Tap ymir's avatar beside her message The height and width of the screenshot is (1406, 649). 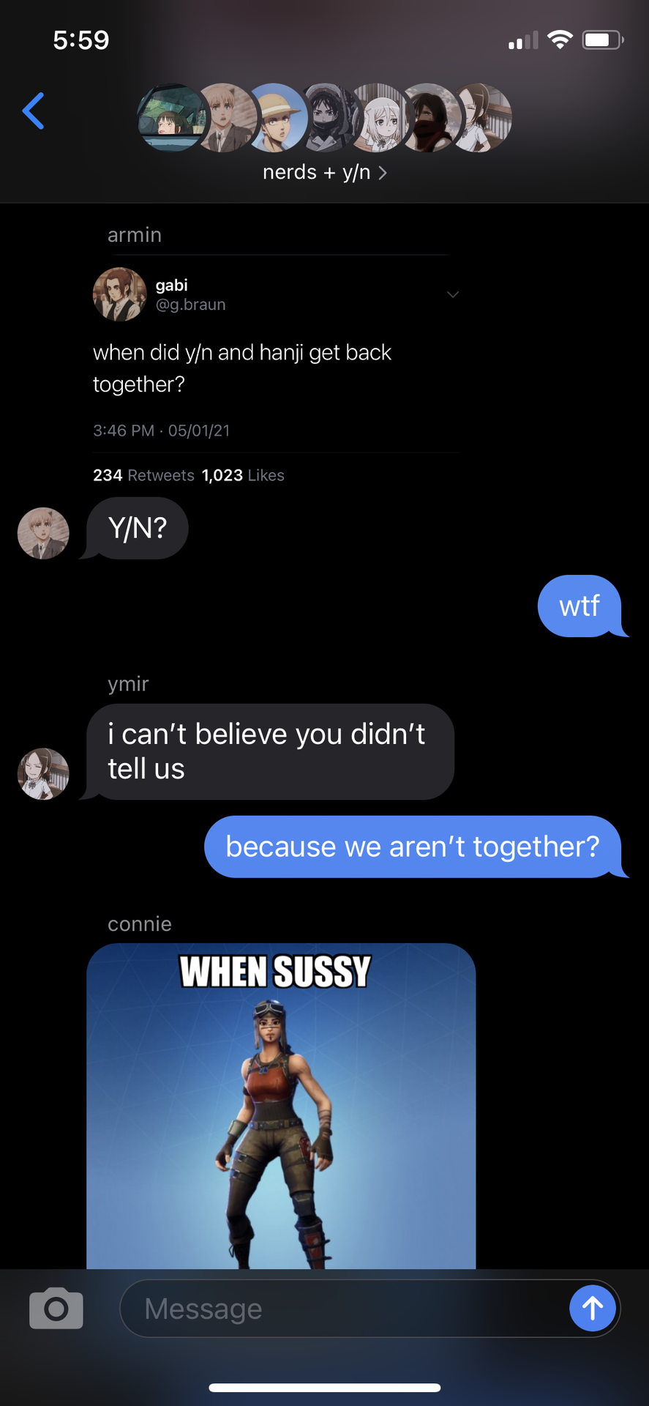point(43,773)
